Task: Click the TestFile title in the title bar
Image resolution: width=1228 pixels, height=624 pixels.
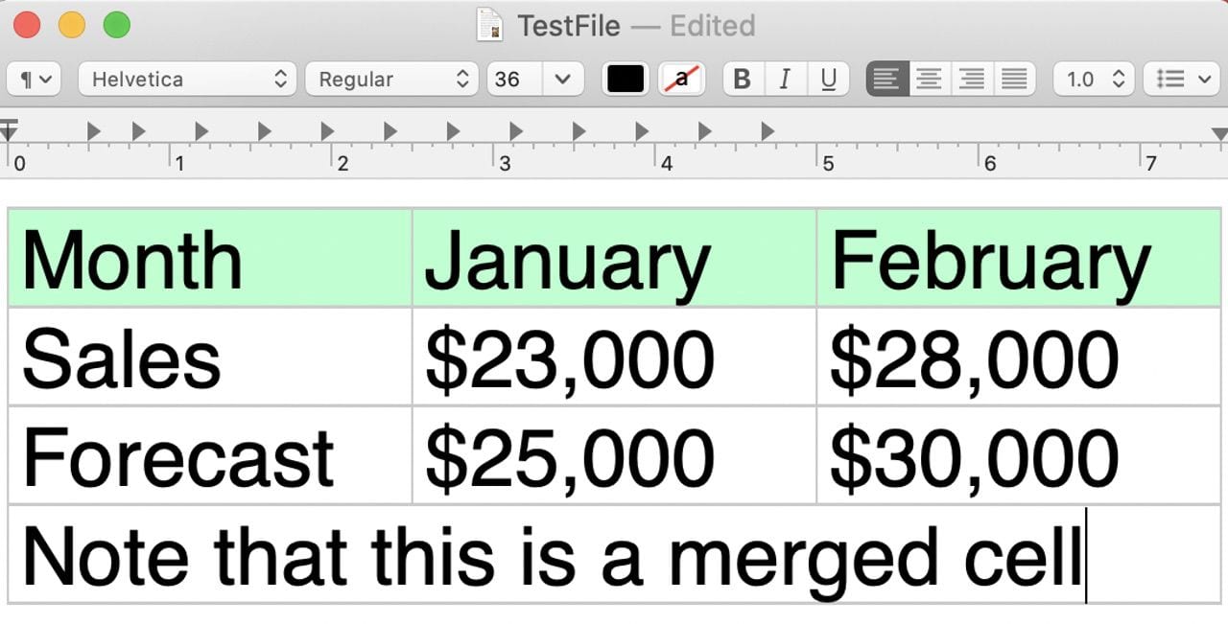Action: pos(569,25)
